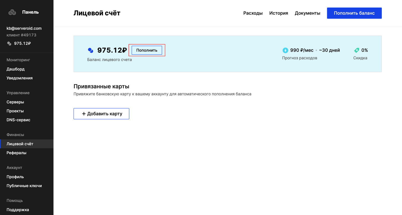Click the 990 ₽/мес forecast value
The height and width of the screenshot is (215, 402).
[302, 50]
